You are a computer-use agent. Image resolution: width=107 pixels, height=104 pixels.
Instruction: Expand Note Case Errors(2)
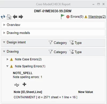[7, 59]
